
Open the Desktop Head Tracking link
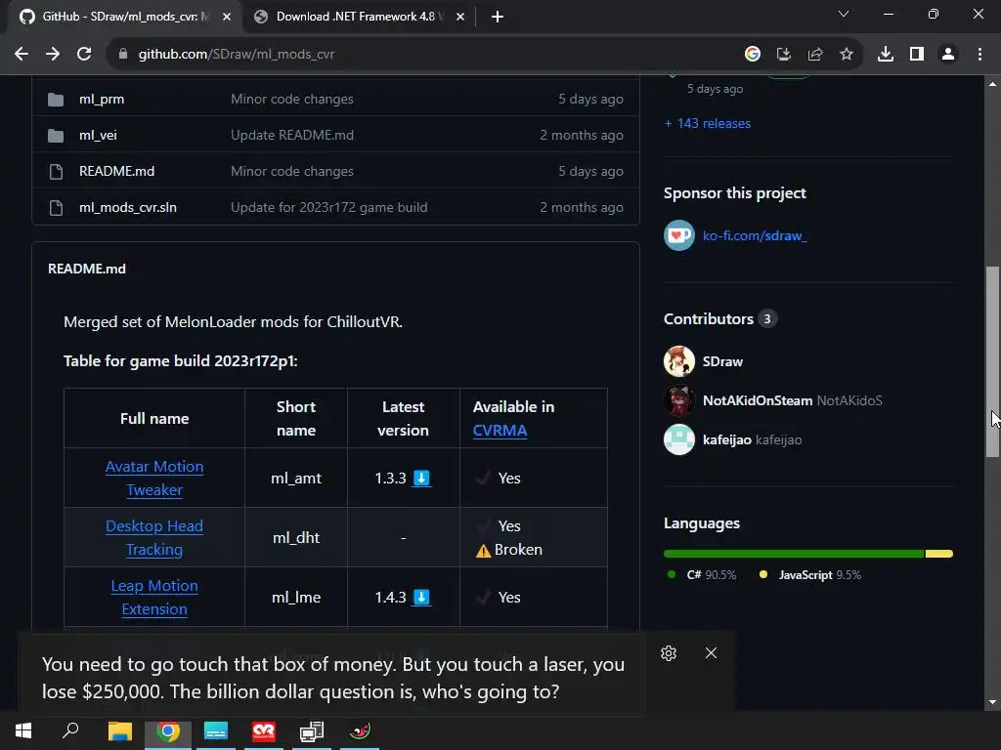153,538
